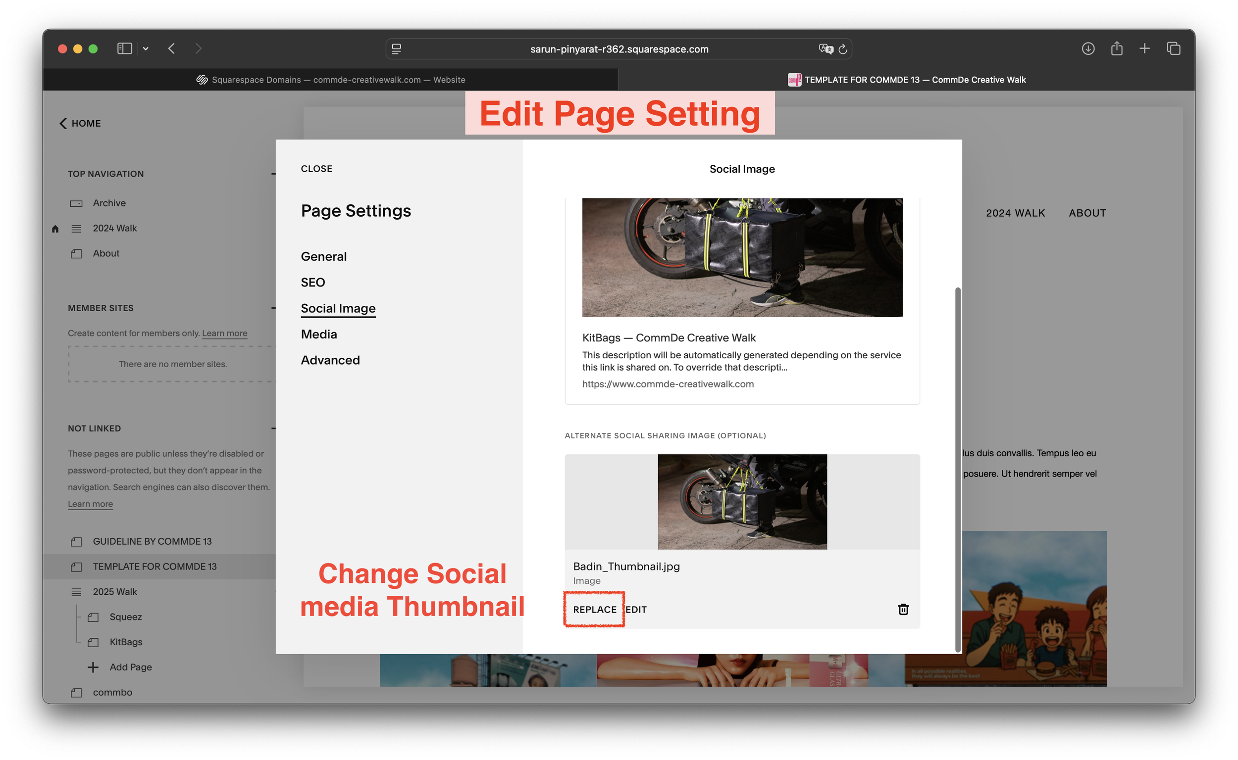
Task: Click the Badin_Thumbnail.jpg image preview
Action: point(742,502)
